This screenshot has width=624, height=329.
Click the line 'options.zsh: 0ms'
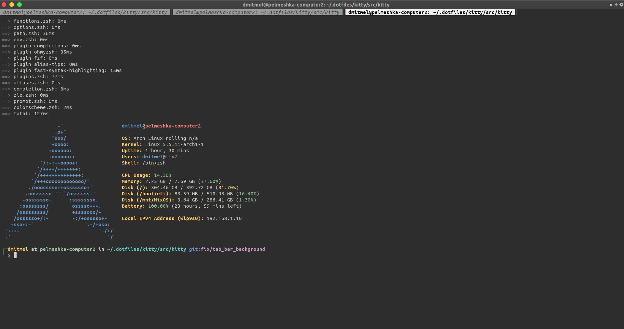(x=31, y=27)
